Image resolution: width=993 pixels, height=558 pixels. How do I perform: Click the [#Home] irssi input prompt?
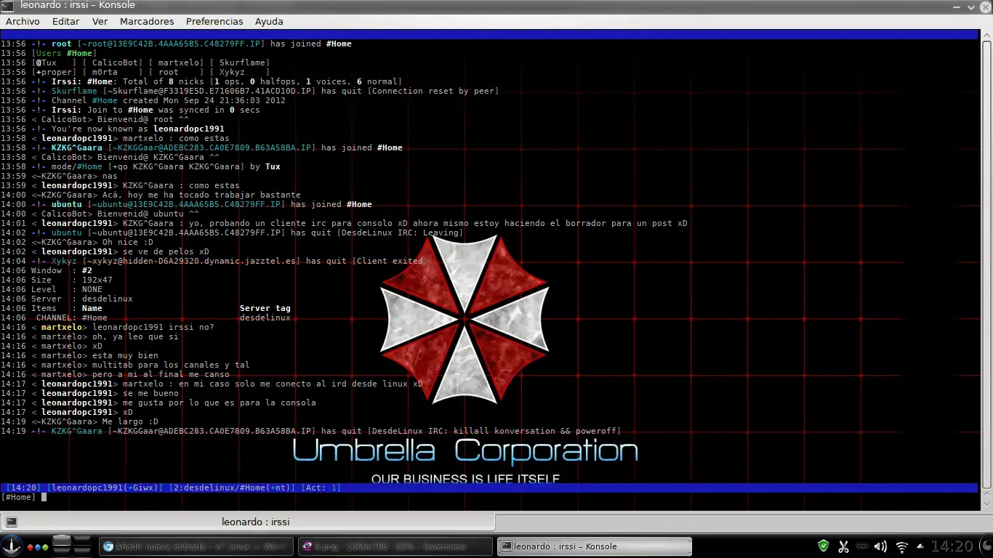point(18,497)
